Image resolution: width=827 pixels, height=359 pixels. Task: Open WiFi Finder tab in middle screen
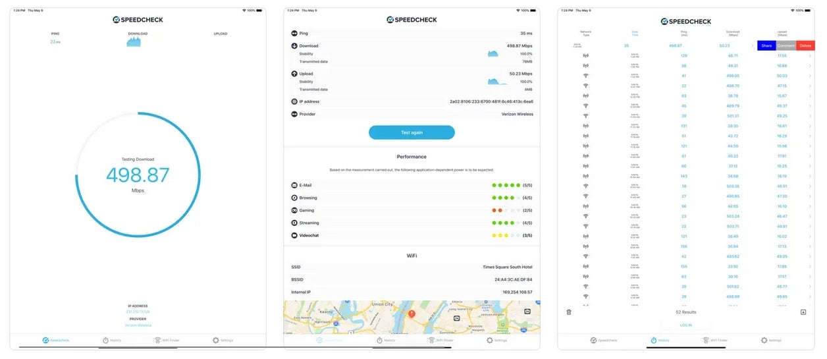tap(441, 341)
